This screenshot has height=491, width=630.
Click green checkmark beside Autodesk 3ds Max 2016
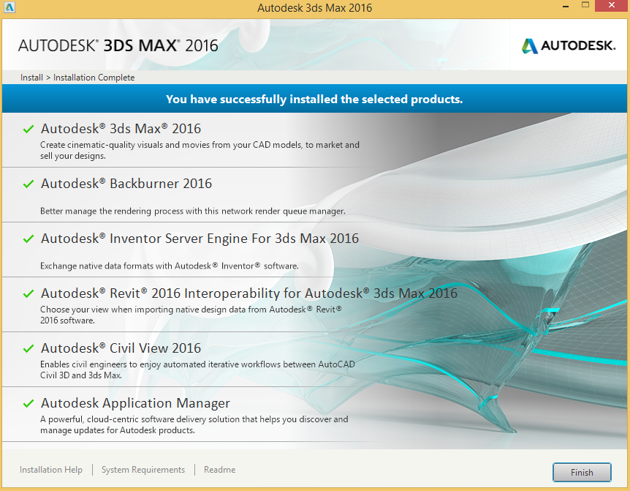tap(29, 129)
